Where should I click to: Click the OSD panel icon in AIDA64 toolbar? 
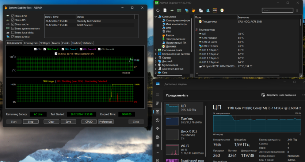point(215,10)
